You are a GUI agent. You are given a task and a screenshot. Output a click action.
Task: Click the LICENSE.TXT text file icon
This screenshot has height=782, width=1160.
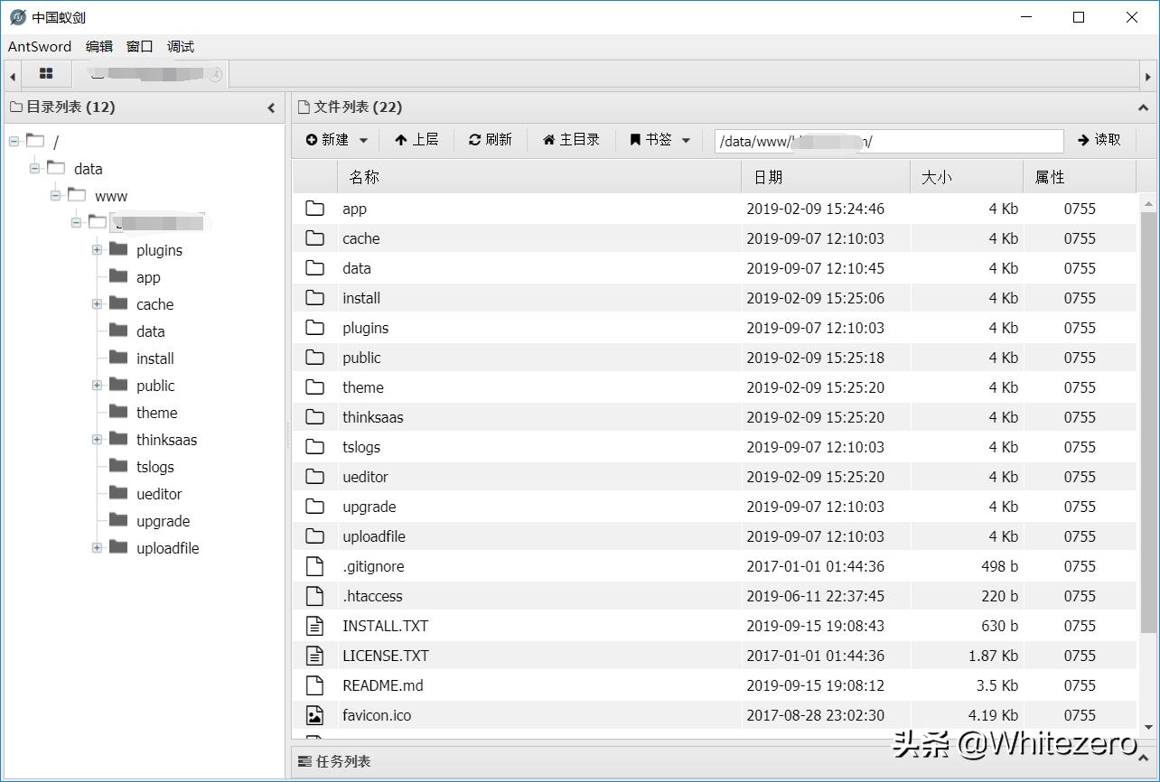[x=314, y=656]
